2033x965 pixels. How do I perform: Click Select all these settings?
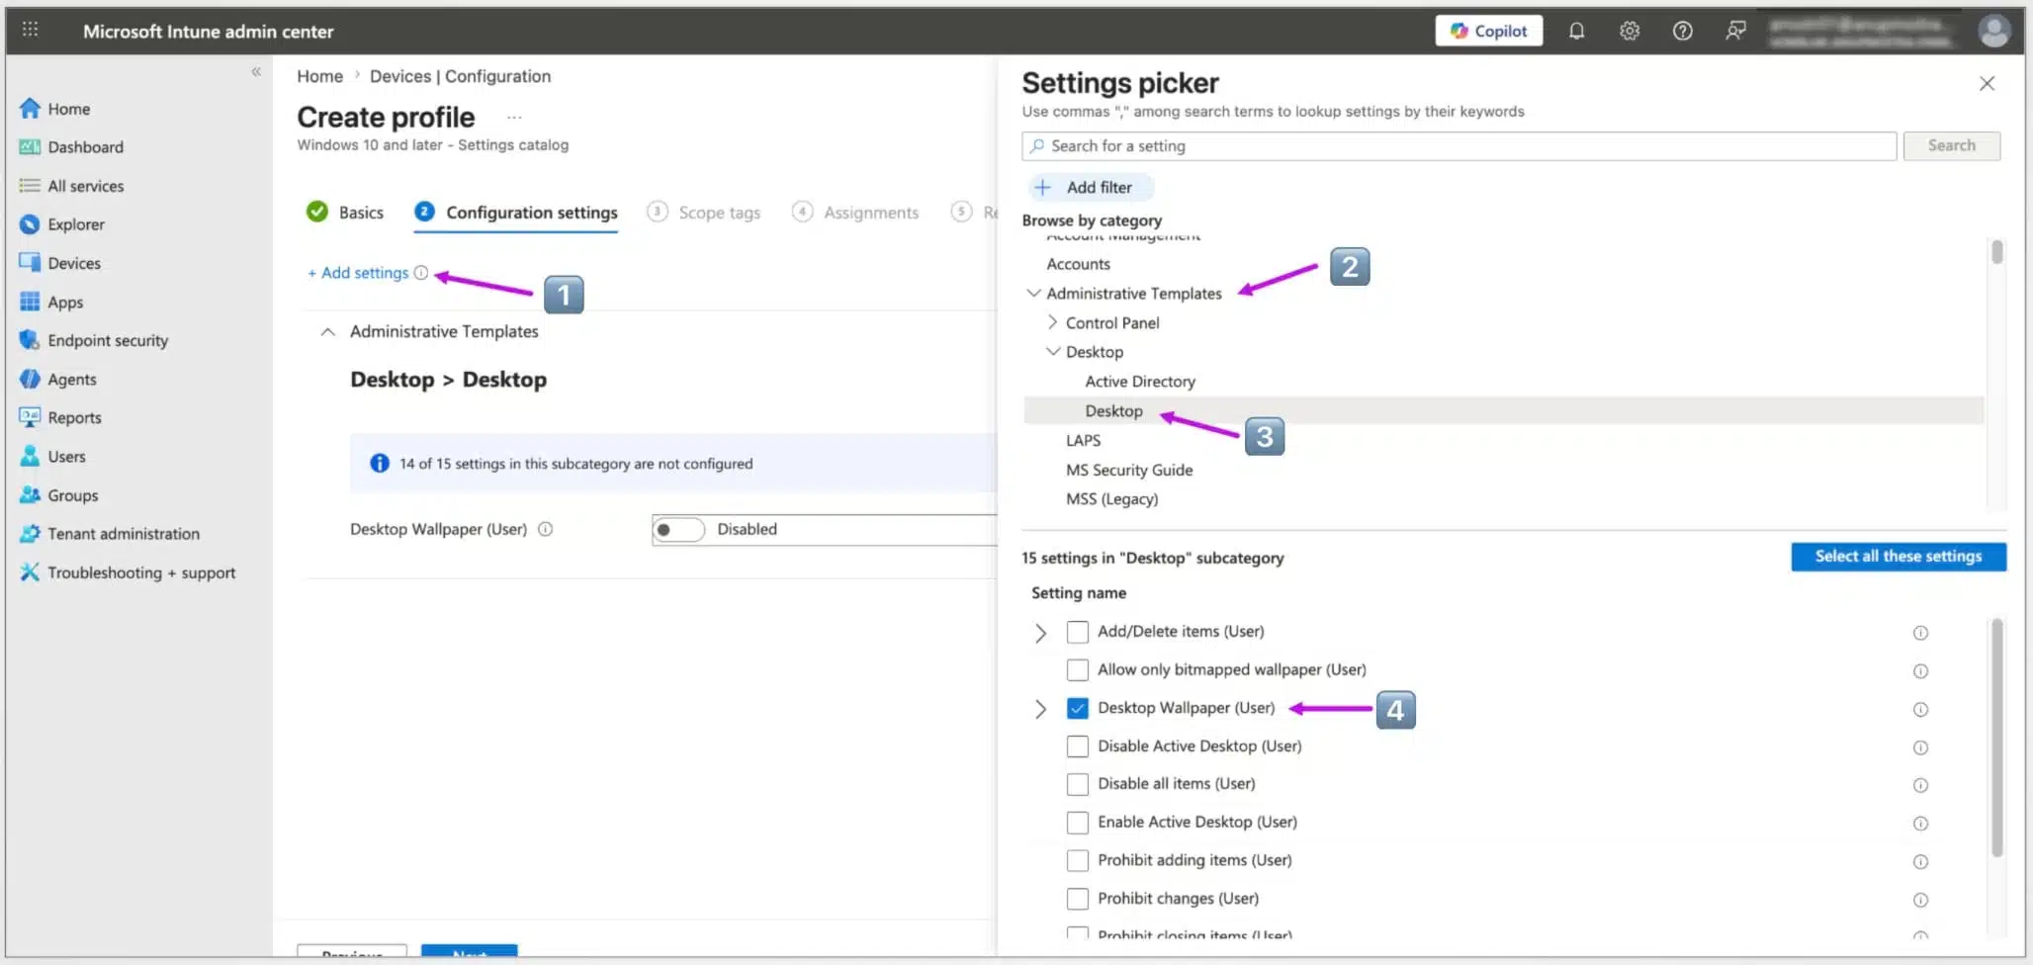[x=1899, y=557]
